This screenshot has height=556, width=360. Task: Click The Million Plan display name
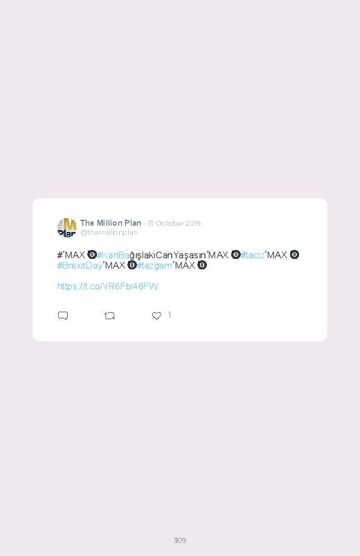[111, 223]
